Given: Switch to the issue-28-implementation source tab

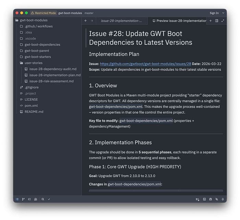Looking at the screenshot, I should [x=121, y=21].
